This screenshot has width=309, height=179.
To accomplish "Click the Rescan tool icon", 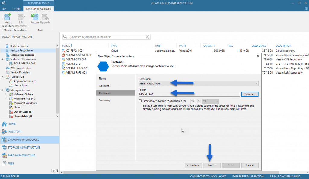I will (35, 17).
